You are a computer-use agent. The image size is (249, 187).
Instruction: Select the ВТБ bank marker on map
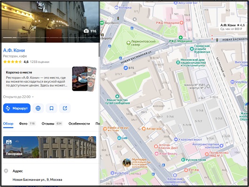125,68
